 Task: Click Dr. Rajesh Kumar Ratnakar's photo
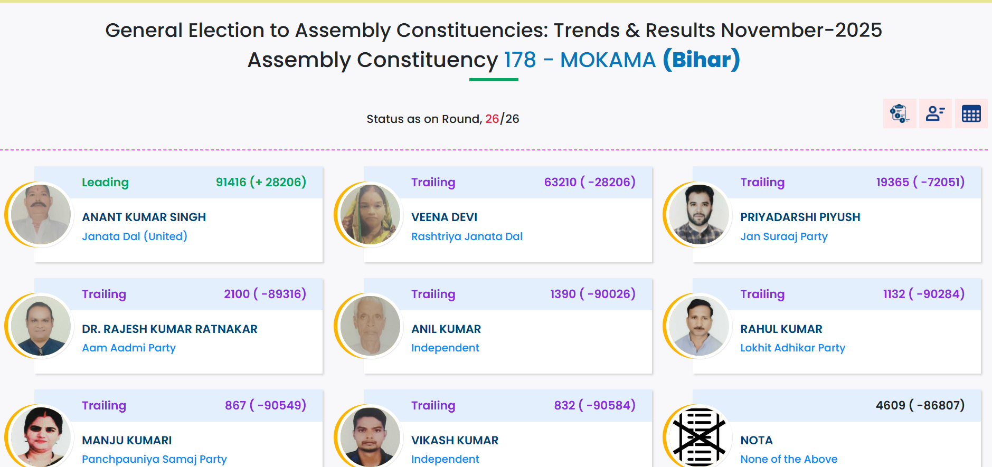[41, 326]
